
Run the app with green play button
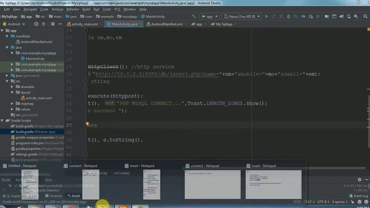click(x=267, y=17)
